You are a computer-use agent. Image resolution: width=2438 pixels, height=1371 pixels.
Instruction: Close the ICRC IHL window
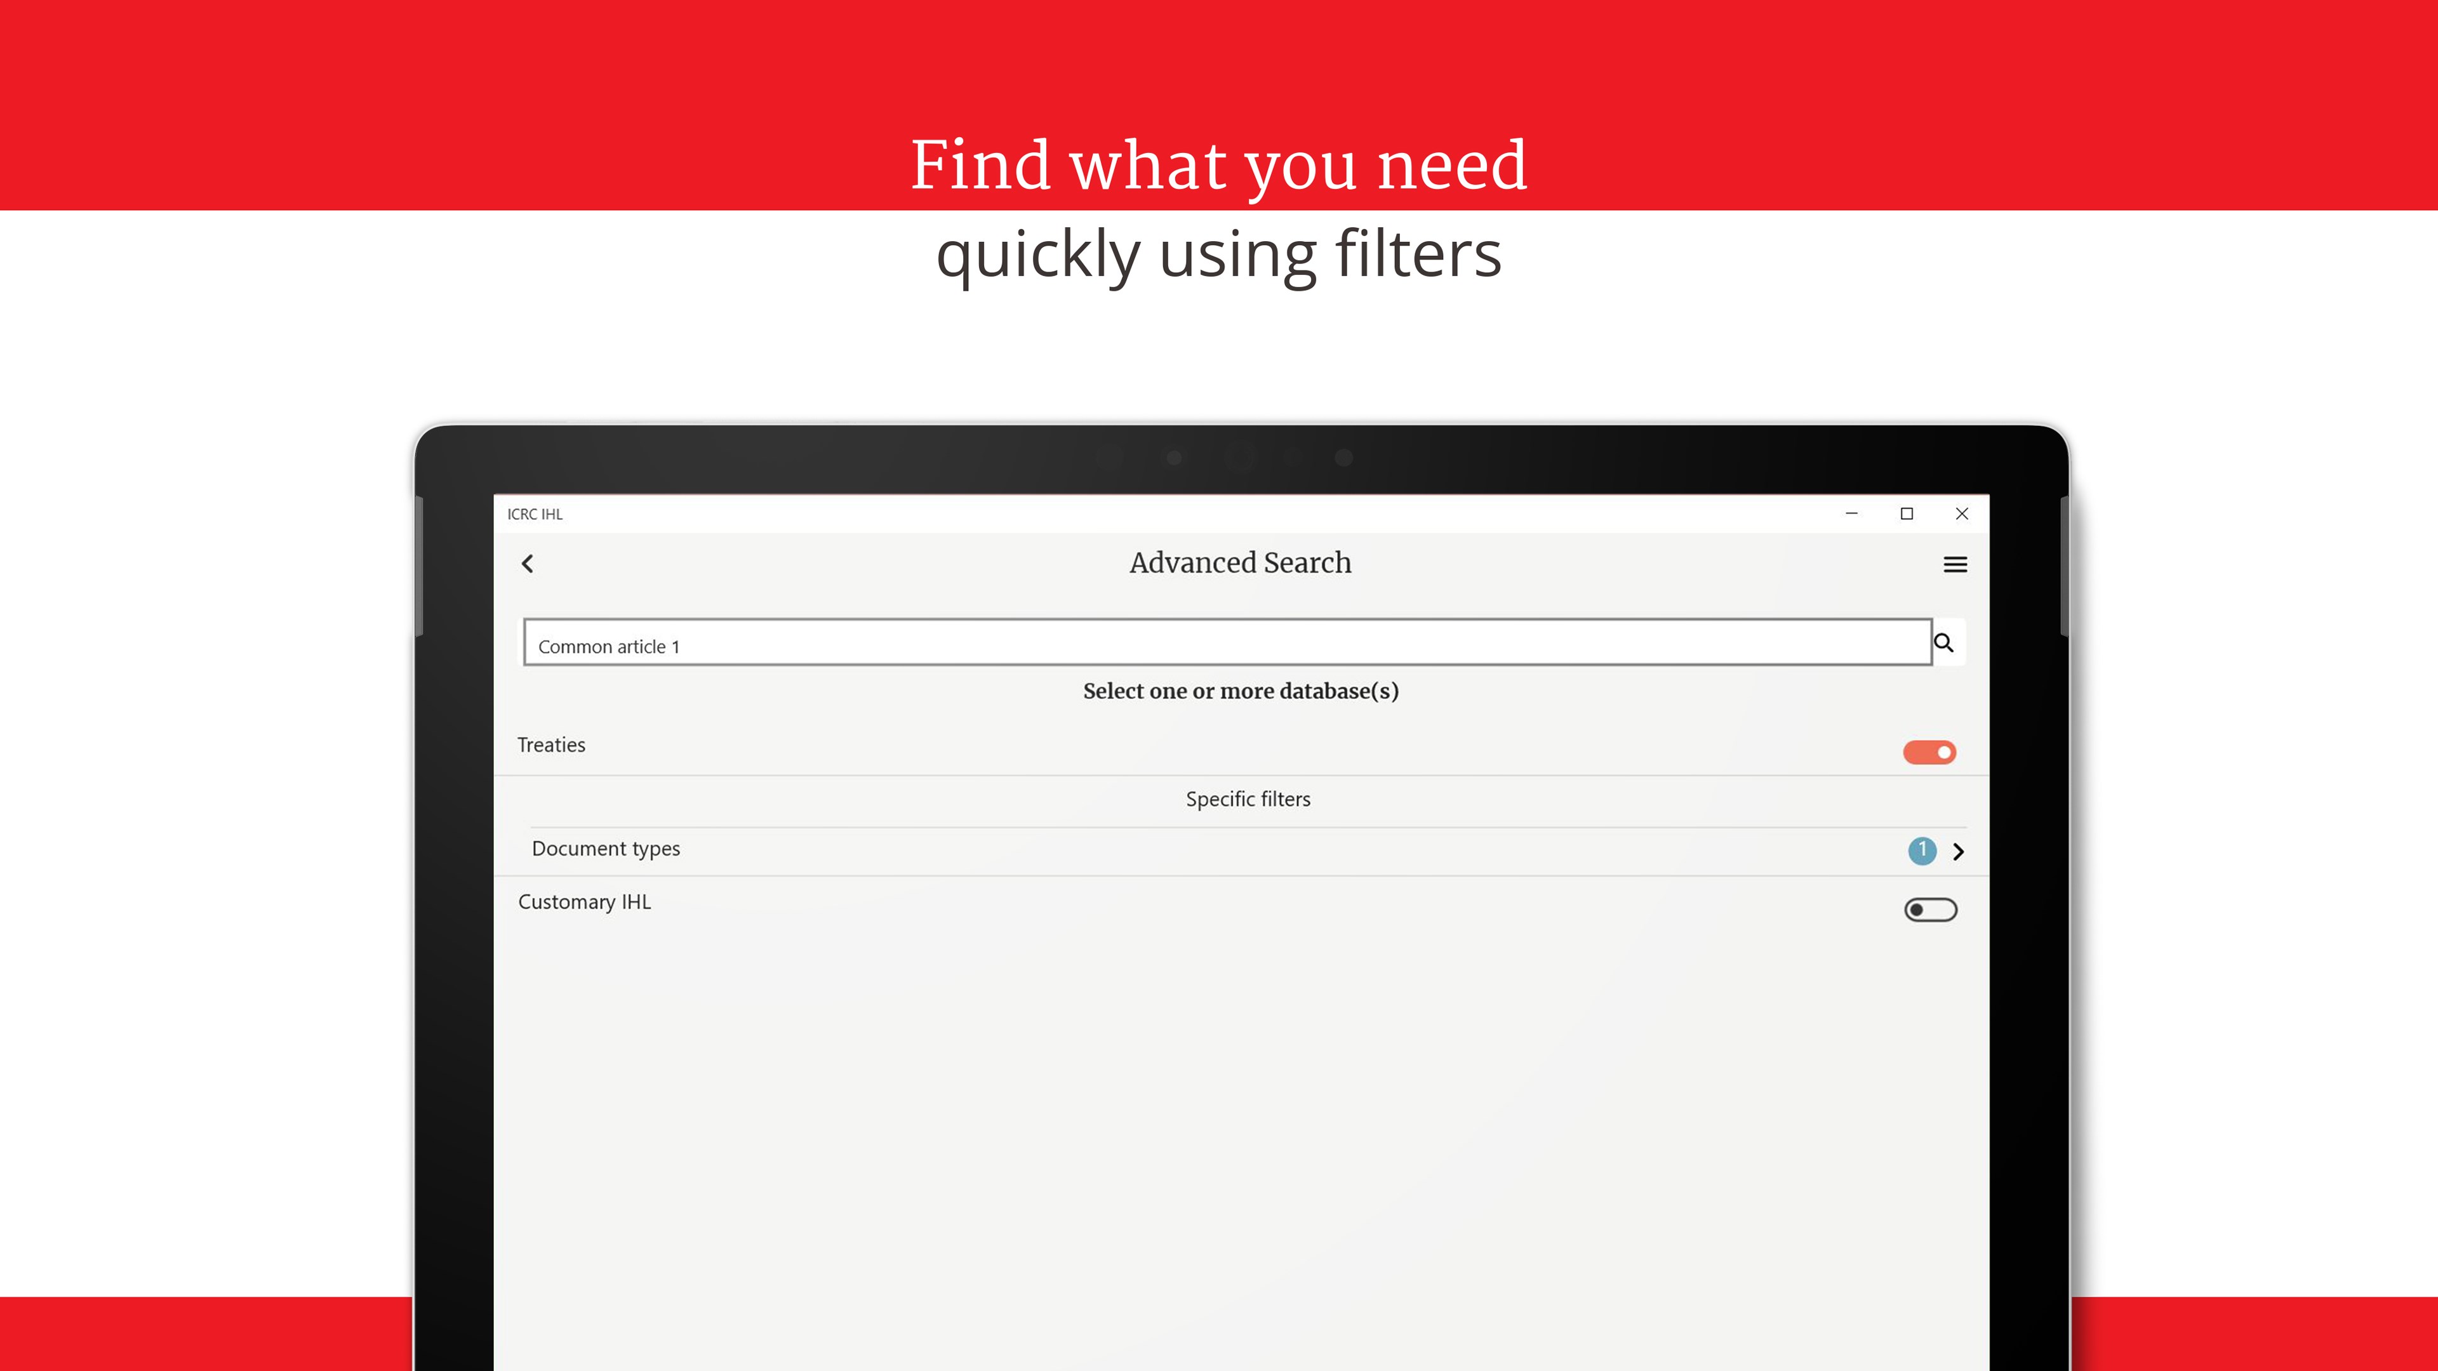1961,513
